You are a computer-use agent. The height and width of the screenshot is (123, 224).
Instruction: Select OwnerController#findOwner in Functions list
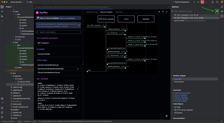[48, 65]
